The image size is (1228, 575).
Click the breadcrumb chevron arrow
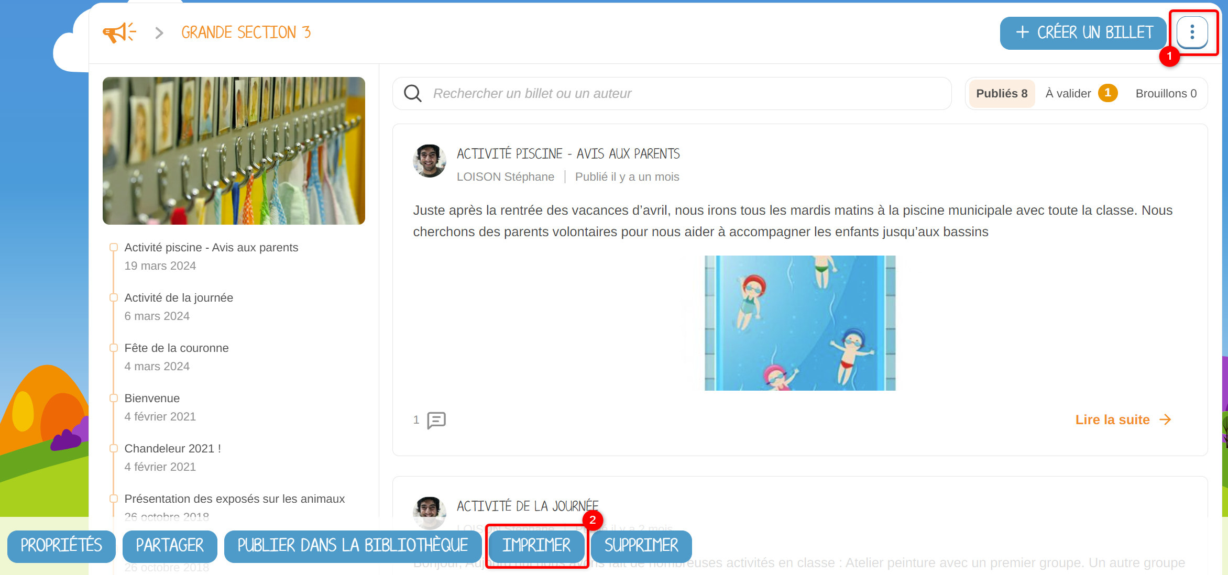pyautogui.click(x=159, y=33)
